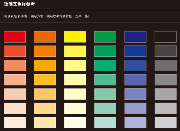
Task: Select the second-row royal blue swatch
Action: (x=135, y=51)
